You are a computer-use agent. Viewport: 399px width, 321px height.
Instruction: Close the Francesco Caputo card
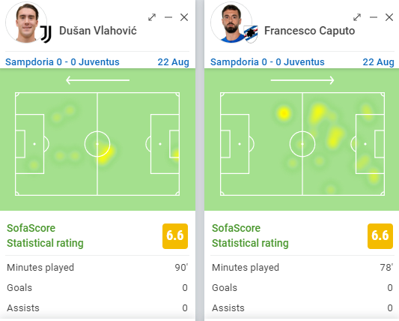[x=389, y=17]
